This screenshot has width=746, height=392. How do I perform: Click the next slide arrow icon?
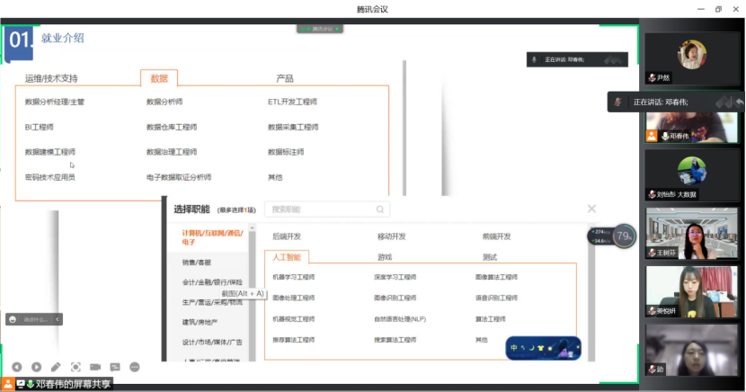(36, 367)
